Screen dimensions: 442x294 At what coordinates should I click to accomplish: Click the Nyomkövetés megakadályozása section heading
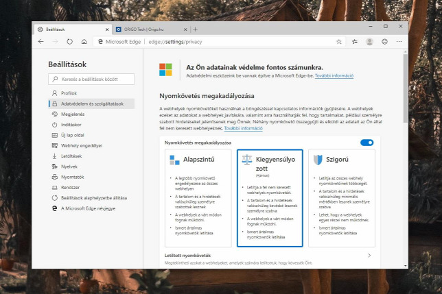coord(207,96)
